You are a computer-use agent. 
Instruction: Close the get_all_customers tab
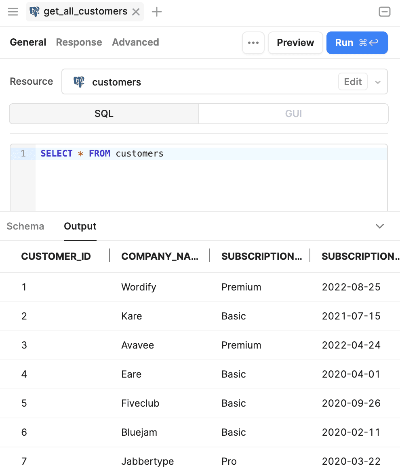[135, 12]
